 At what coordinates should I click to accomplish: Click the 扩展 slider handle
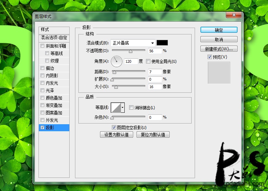112,80
